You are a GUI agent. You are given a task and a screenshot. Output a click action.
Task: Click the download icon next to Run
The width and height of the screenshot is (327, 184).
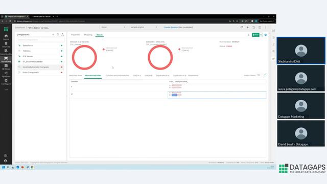coord(249,35)
